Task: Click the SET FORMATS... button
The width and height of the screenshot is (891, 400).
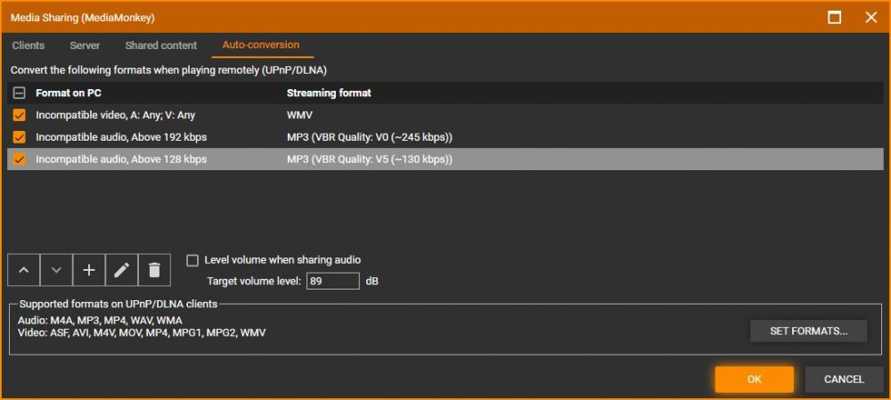Action: pos(809,331)
